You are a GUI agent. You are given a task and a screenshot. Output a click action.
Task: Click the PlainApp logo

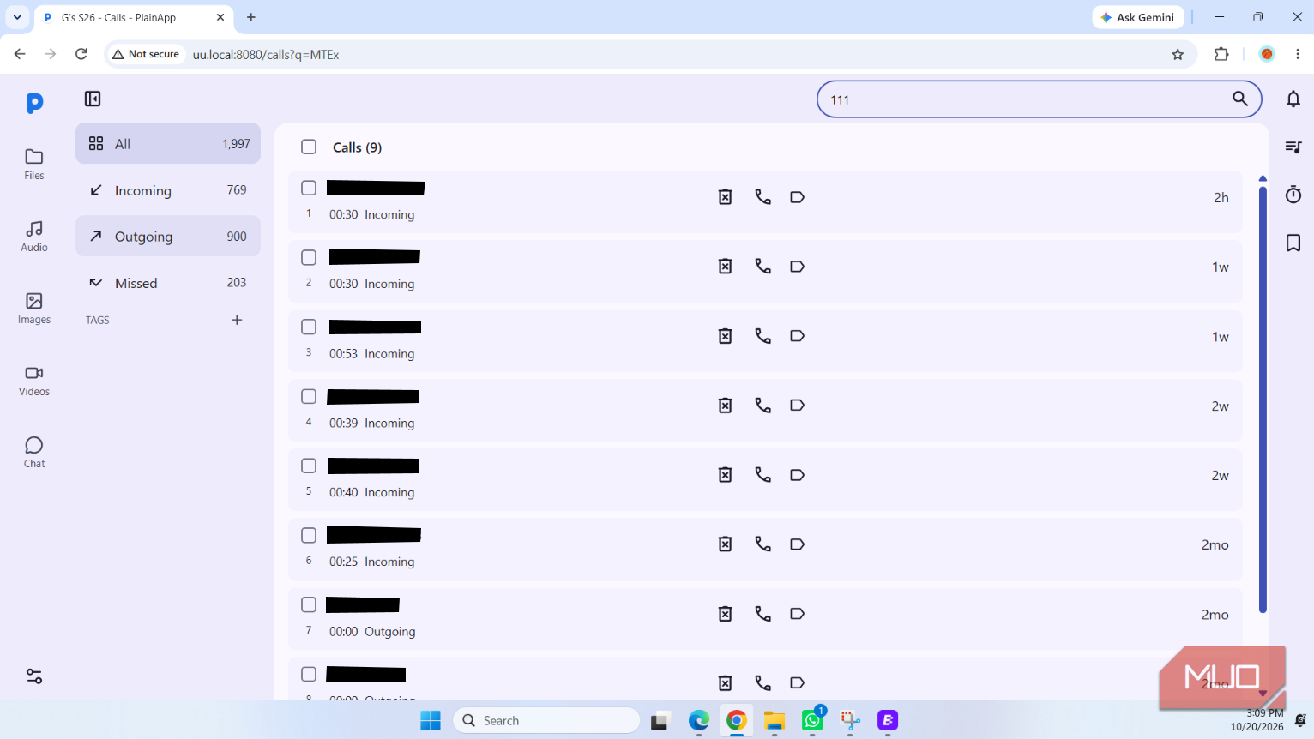pos(34,103)
